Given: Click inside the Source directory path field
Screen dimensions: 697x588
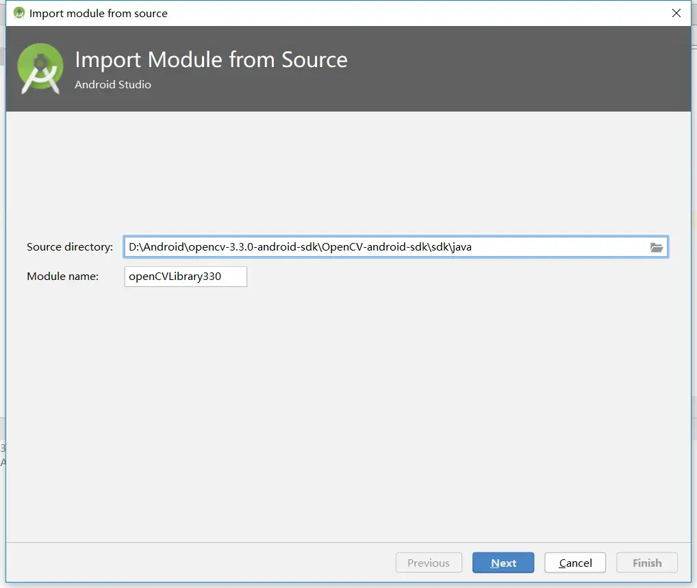Looking at the screenshot, I should [383, 247].
